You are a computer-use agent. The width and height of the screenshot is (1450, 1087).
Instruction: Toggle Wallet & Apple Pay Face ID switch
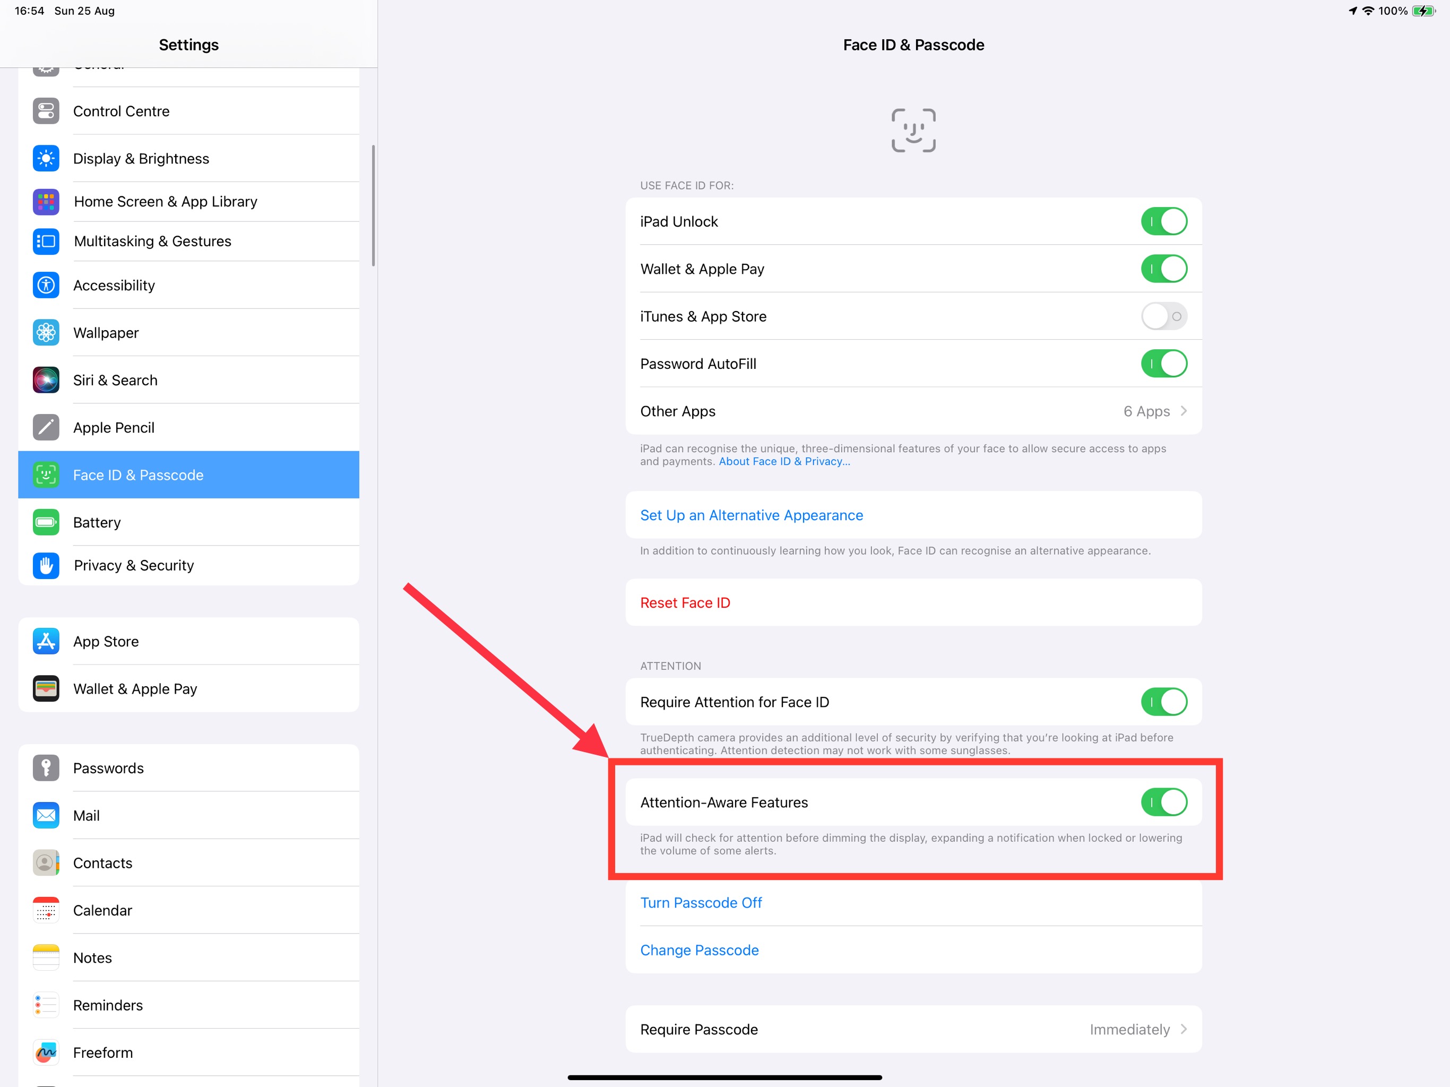pyautogui.click(x=1163, y=269)
